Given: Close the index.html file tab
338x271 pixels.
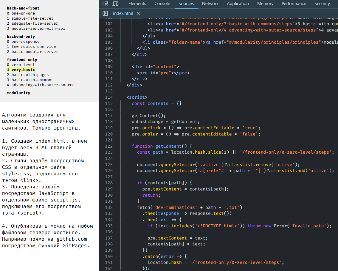Looking at the screenshot, I should point(138,13).
